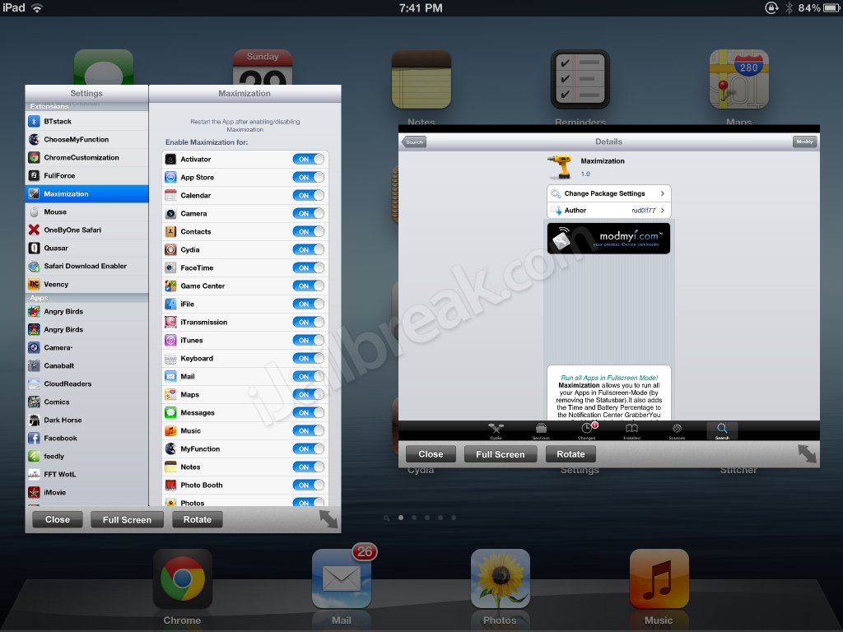Close the Cydia window
This screenshot has height=632, width=843.
click(431, 454)
